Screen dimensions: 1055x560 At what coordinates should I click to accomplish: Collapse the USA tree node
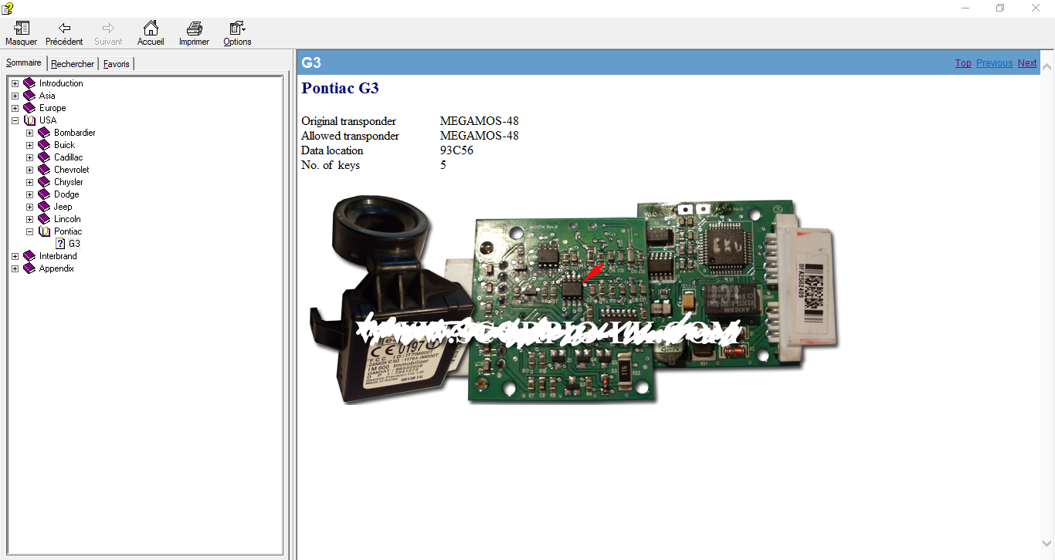(x=15, y=120)
